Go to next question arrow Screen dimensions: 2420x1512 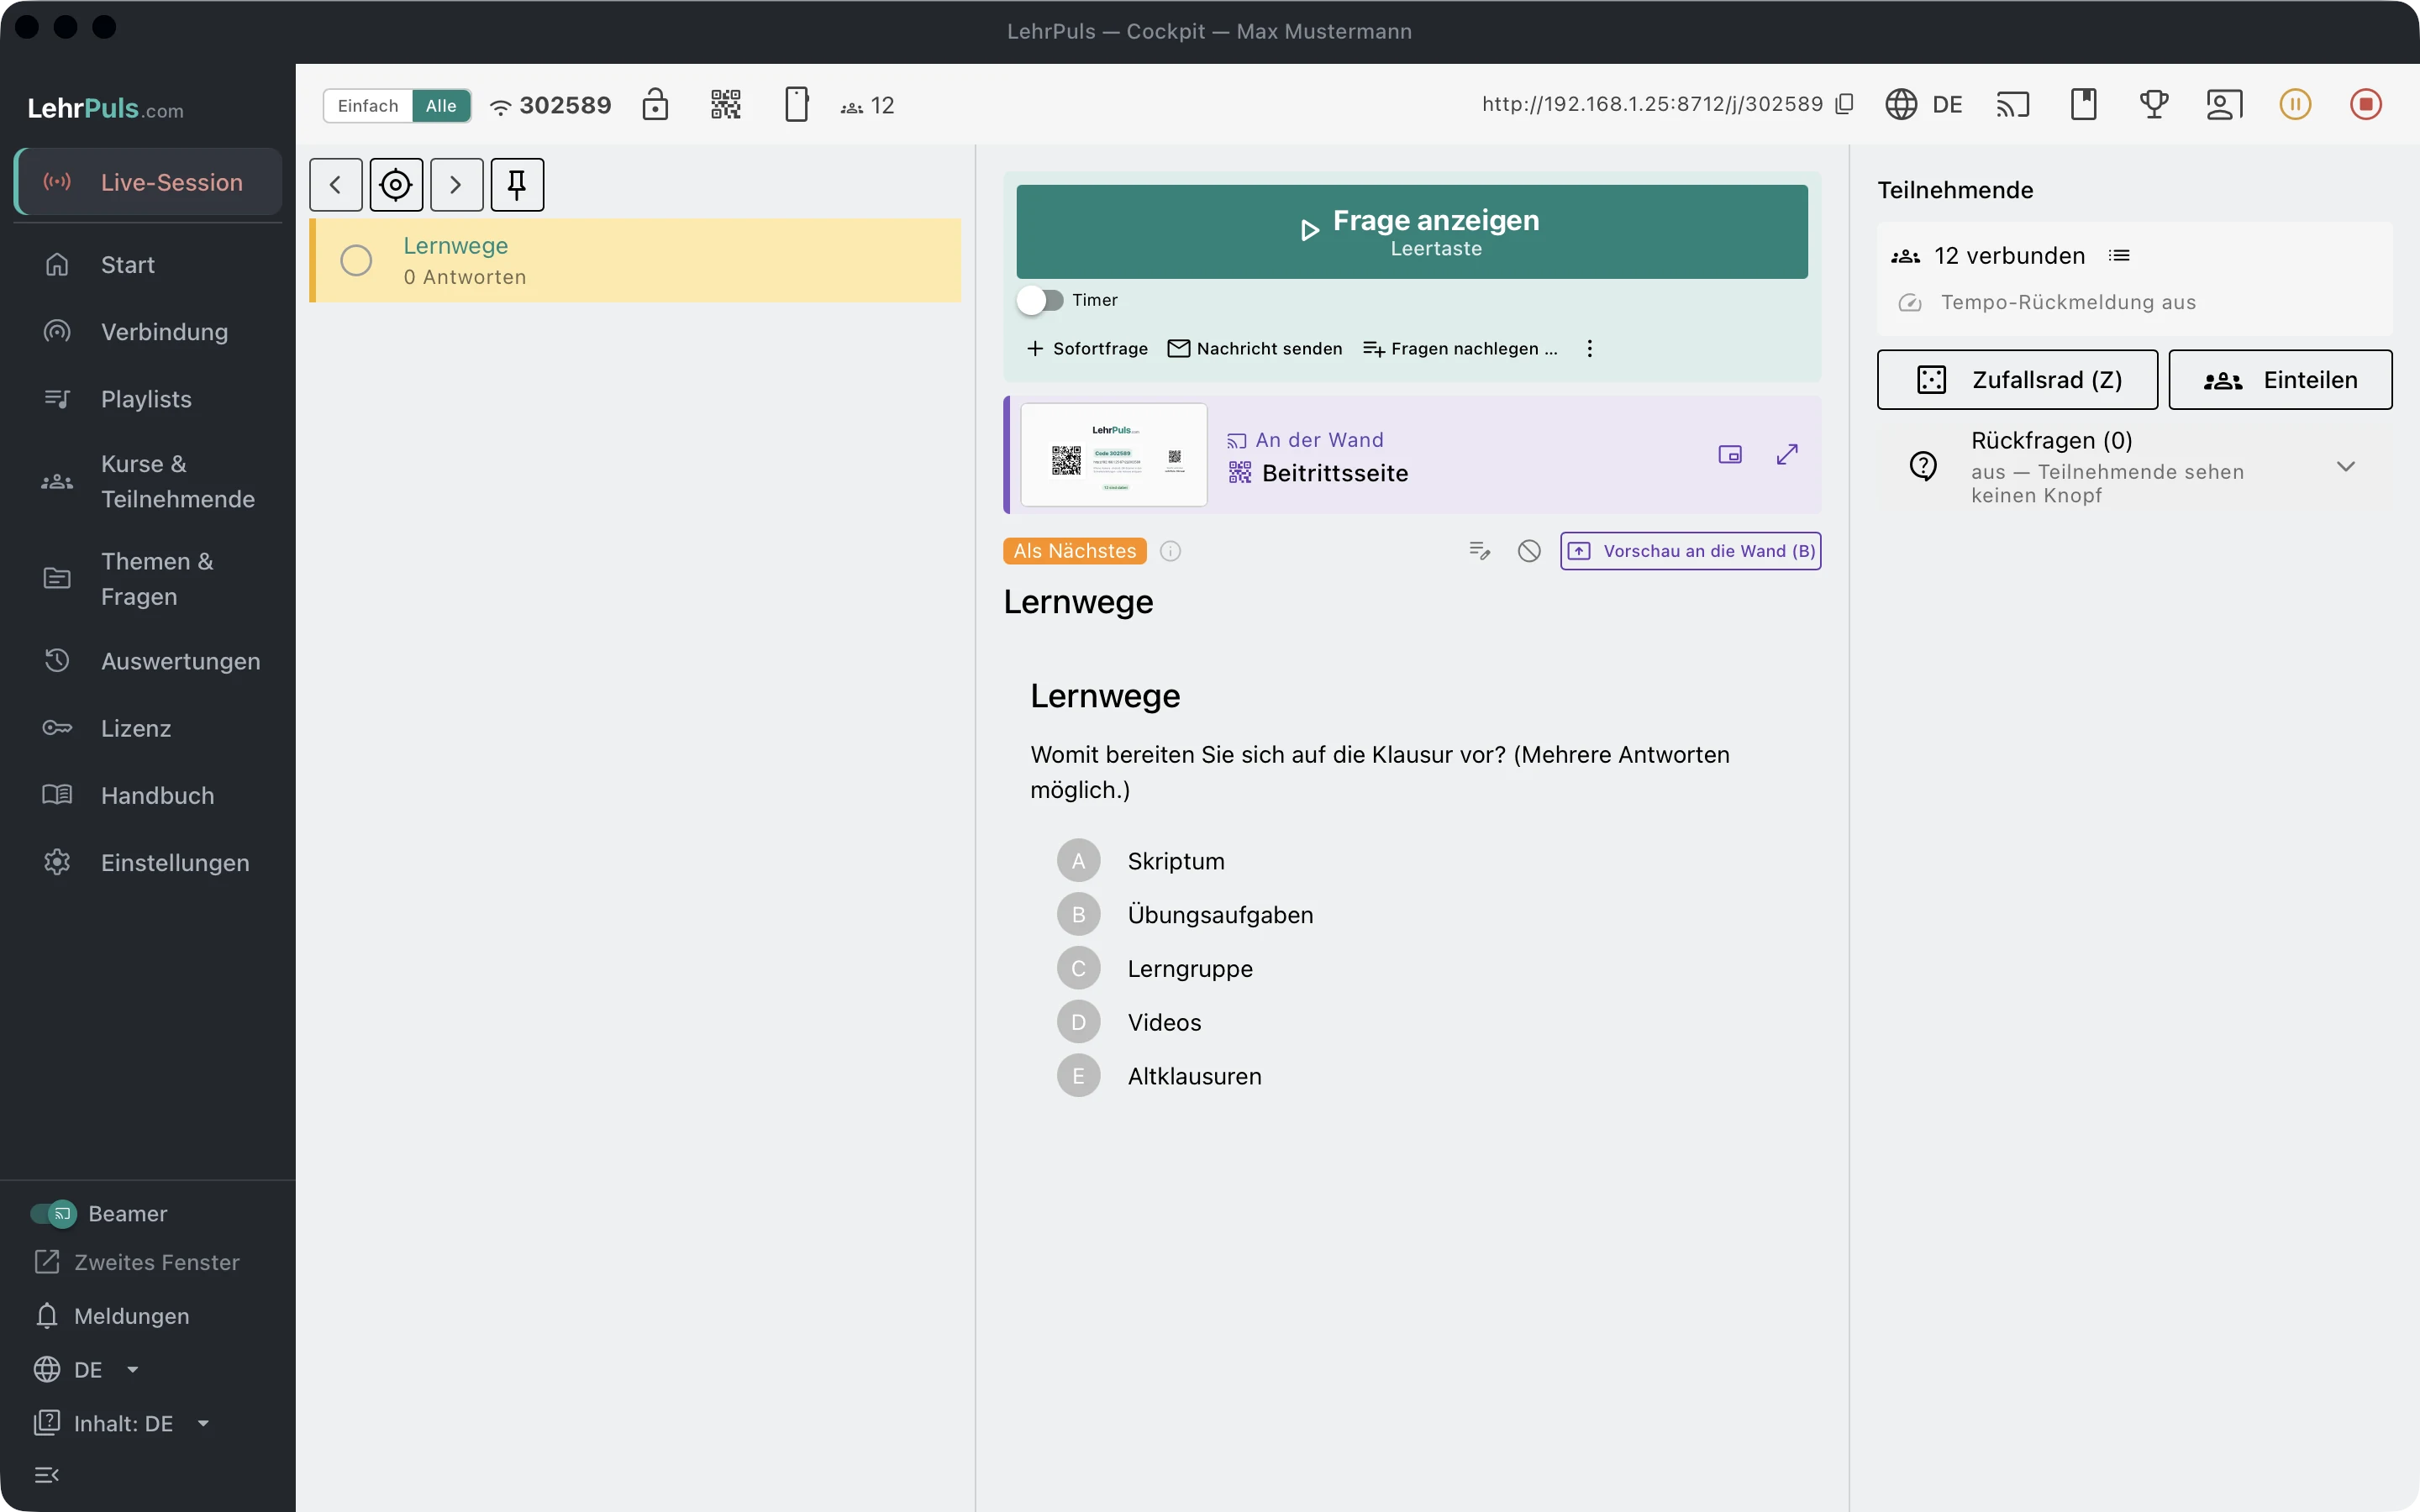click(x=457, y=185)
